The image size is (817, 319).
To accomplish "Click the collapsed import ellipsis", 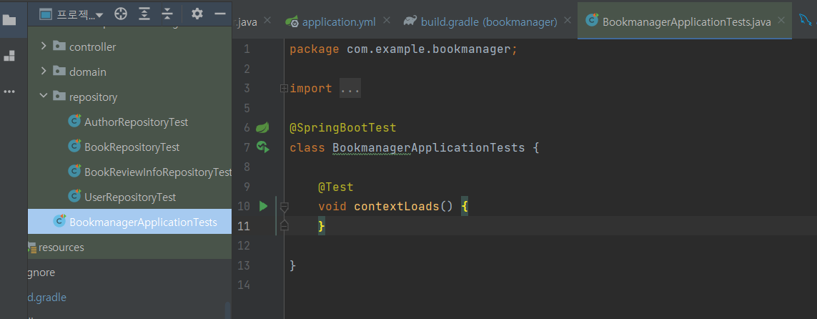I will [350, 89].
